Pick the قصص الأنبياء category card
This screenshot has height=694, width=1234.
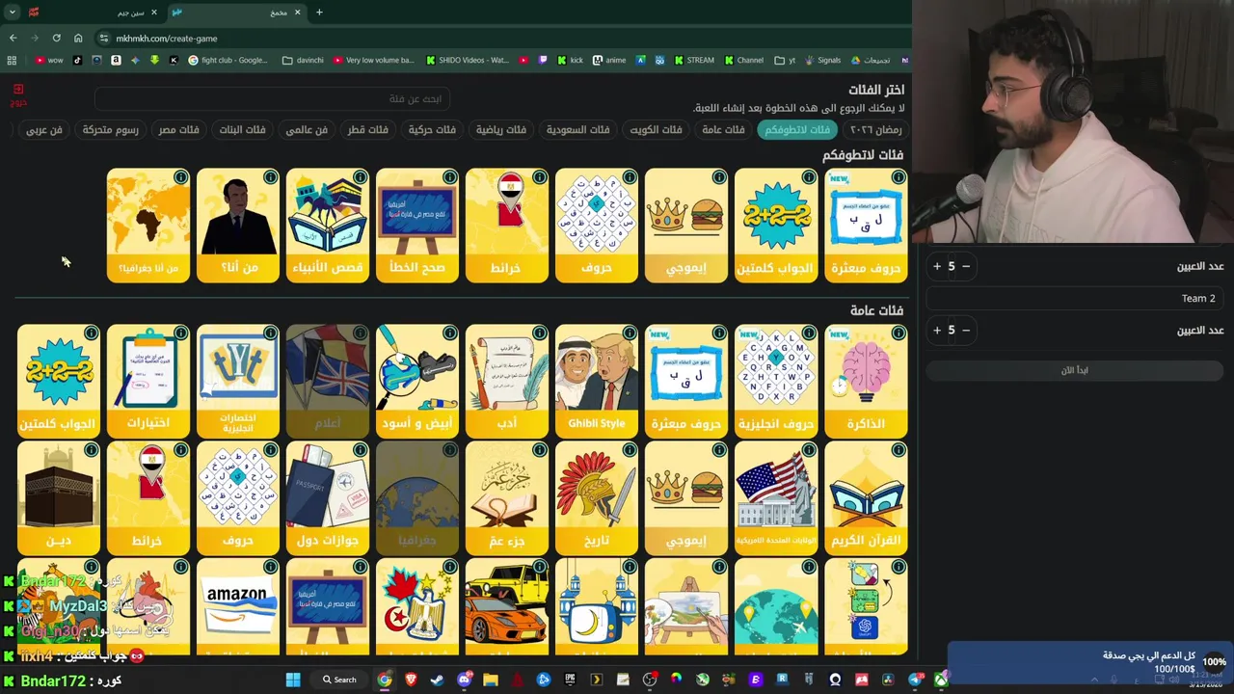[x=327, y=226]
